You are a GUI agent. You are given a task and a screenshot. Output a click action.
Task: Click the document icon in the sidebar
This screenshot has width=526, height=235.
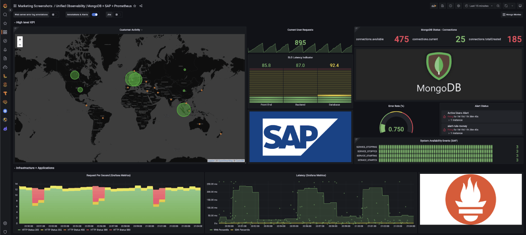tap(5, 58)
